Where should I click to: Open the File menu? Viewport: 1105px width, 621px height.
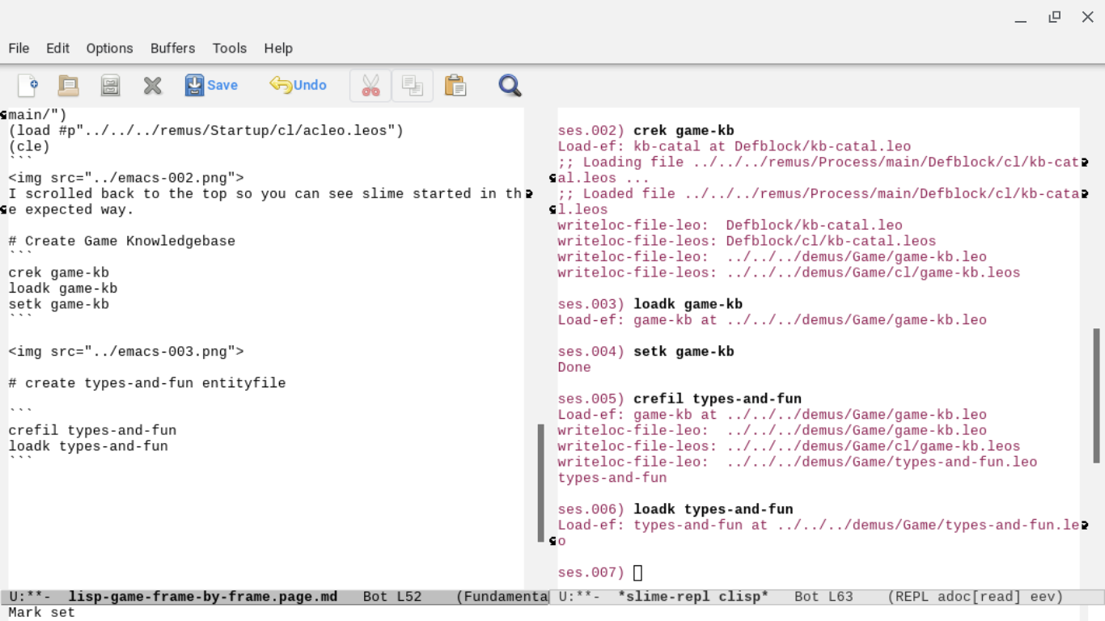(19, 49)
